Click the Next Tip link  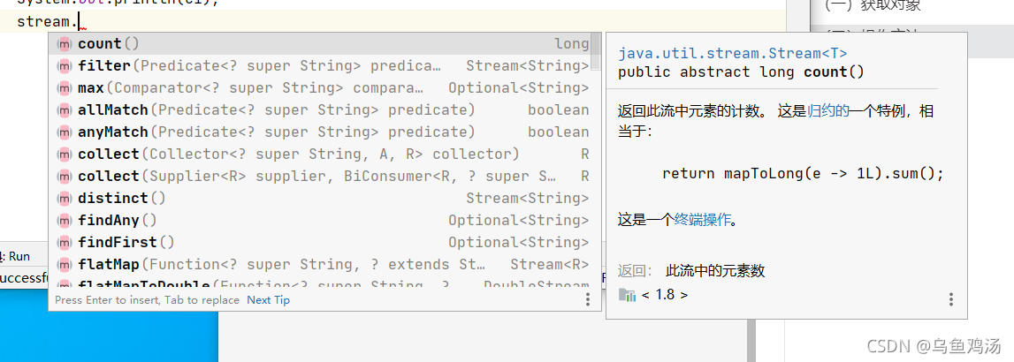268,300
